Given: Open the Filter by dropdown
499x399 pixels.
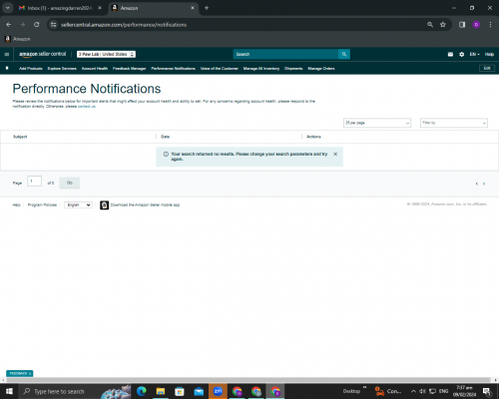Looking at the screenshot, I should click(454, 123).
